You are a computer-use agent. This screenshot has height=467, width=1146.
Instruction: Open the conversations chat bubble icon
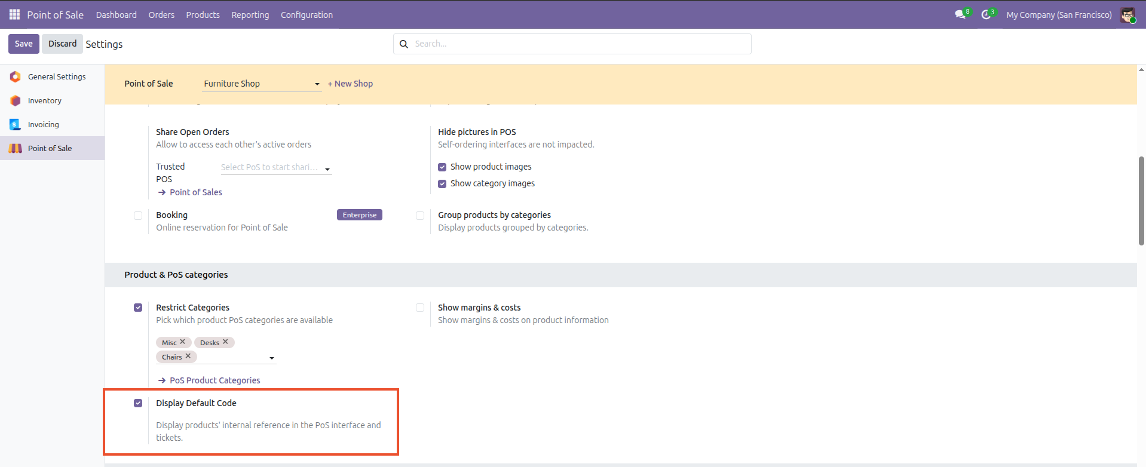pos(960,15)
